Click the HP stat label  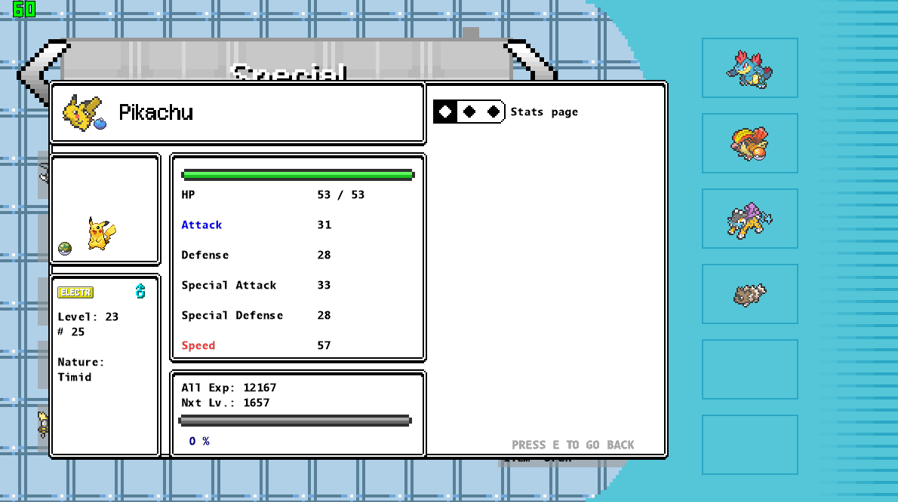(188, 194)
